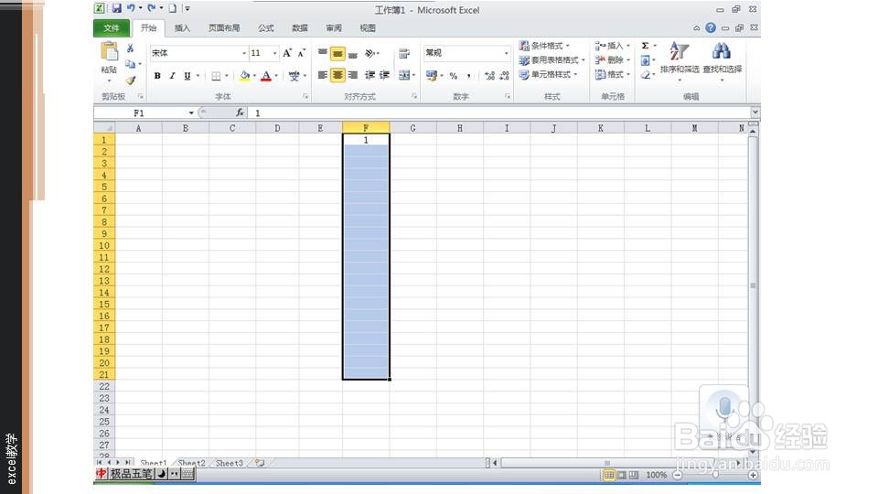Open the font name dropdown

point(244,53)
